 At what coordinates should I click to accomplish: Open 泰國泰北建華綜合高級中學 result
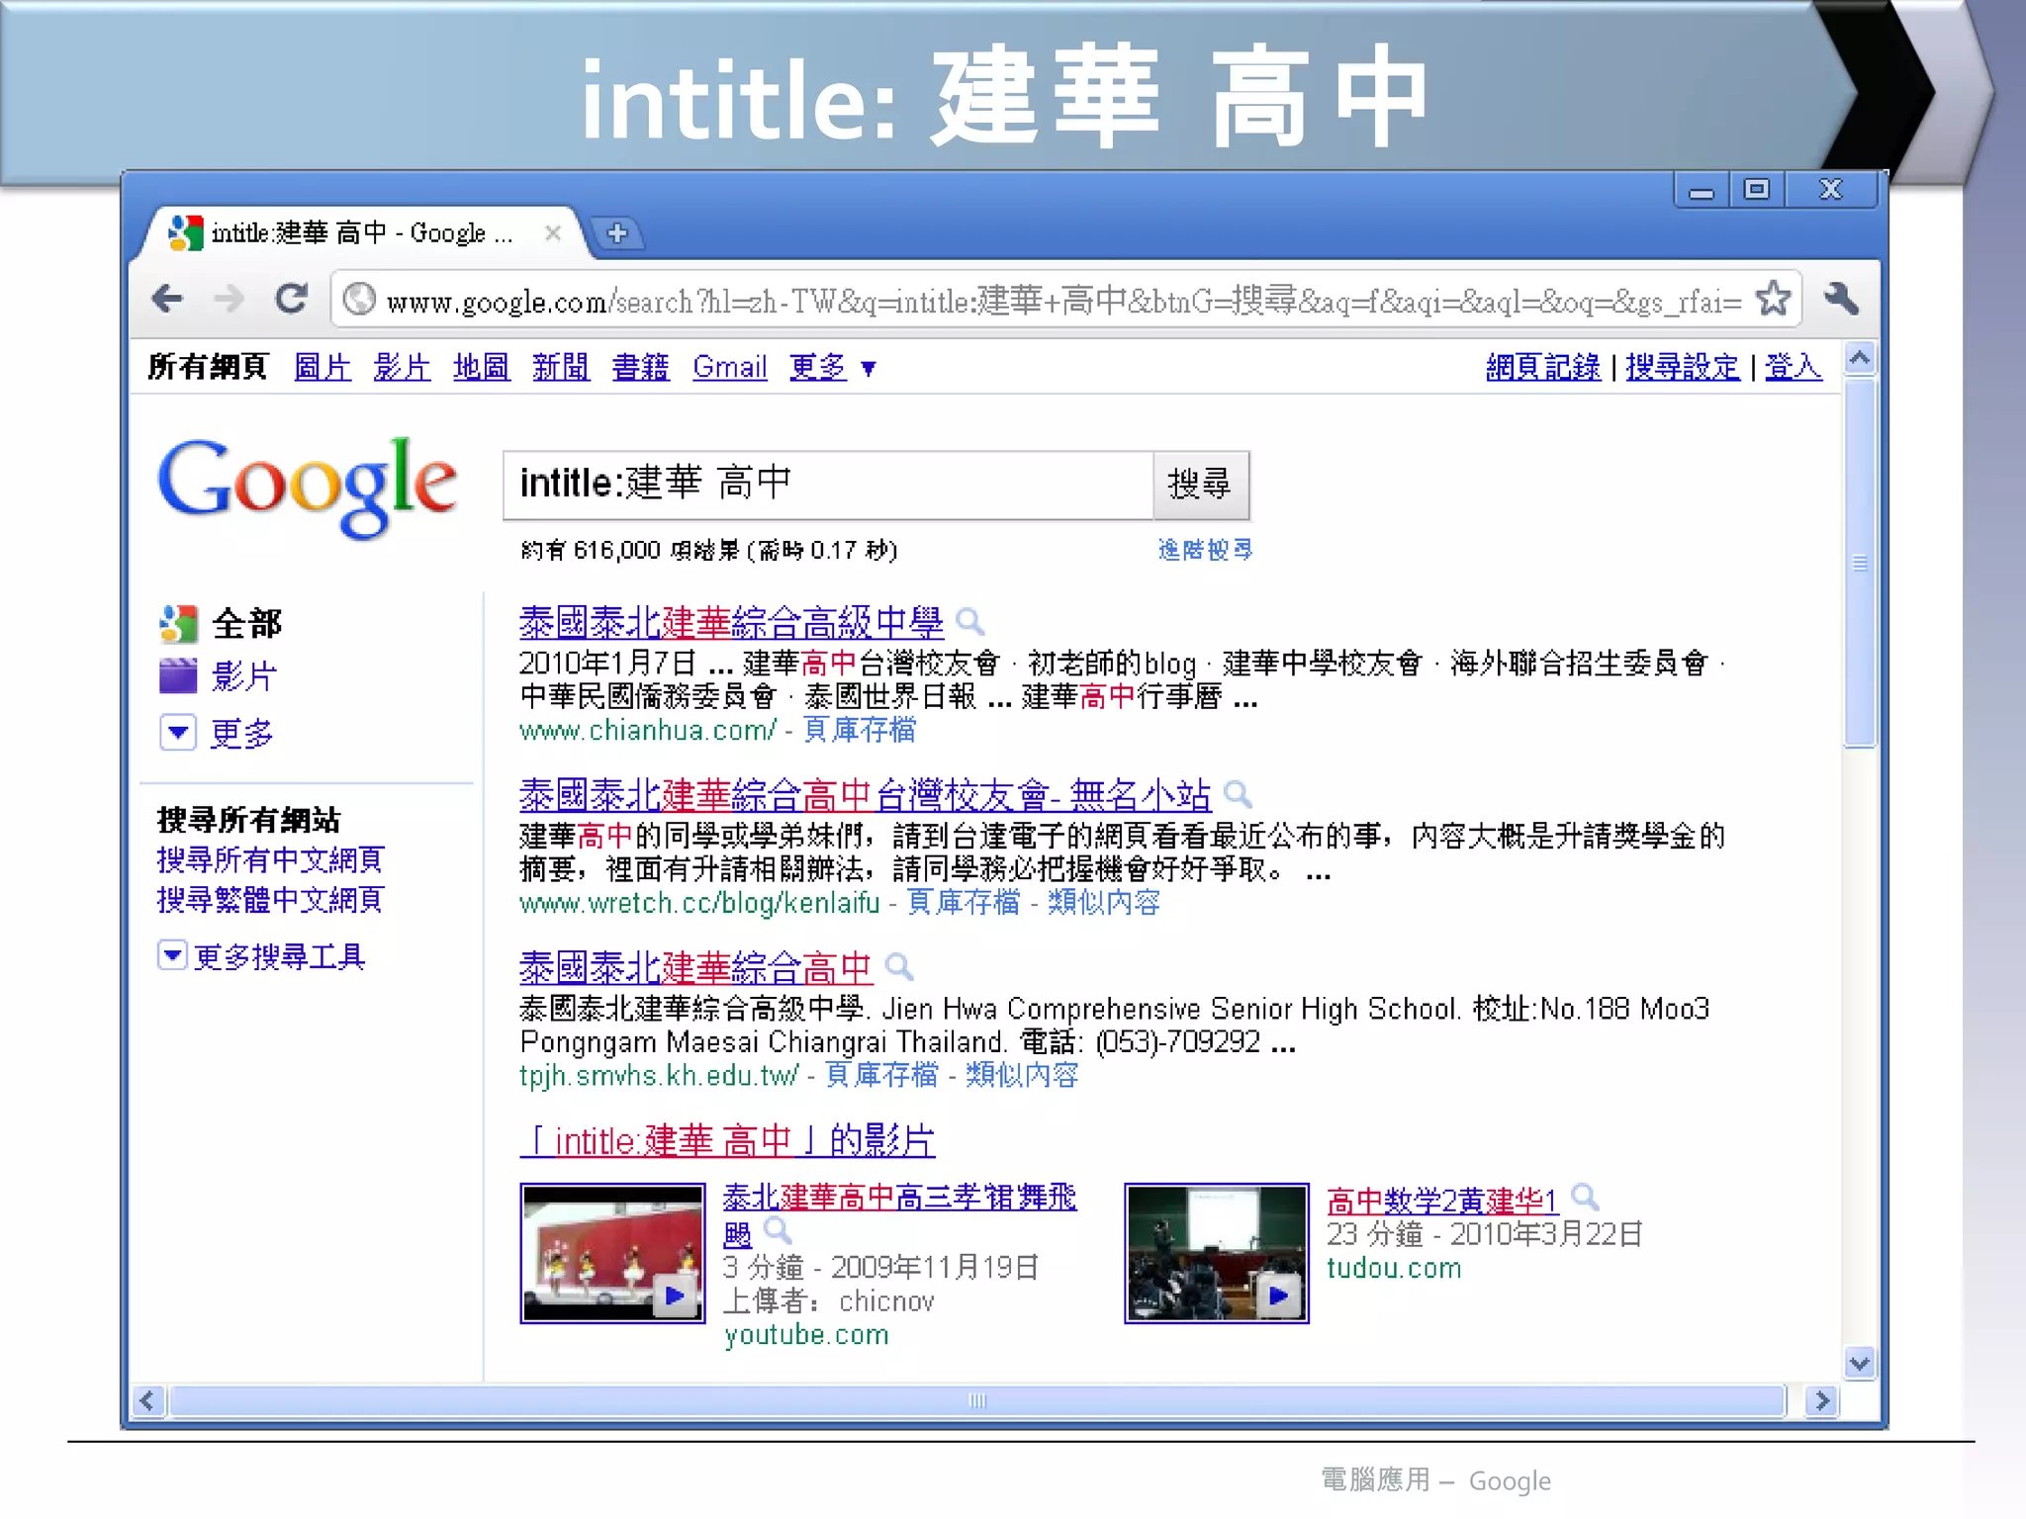(731, 623)
